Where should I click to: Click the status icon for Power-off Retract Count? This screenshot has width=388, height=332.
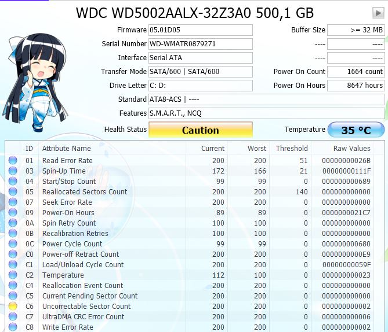(x=13, y=254)
